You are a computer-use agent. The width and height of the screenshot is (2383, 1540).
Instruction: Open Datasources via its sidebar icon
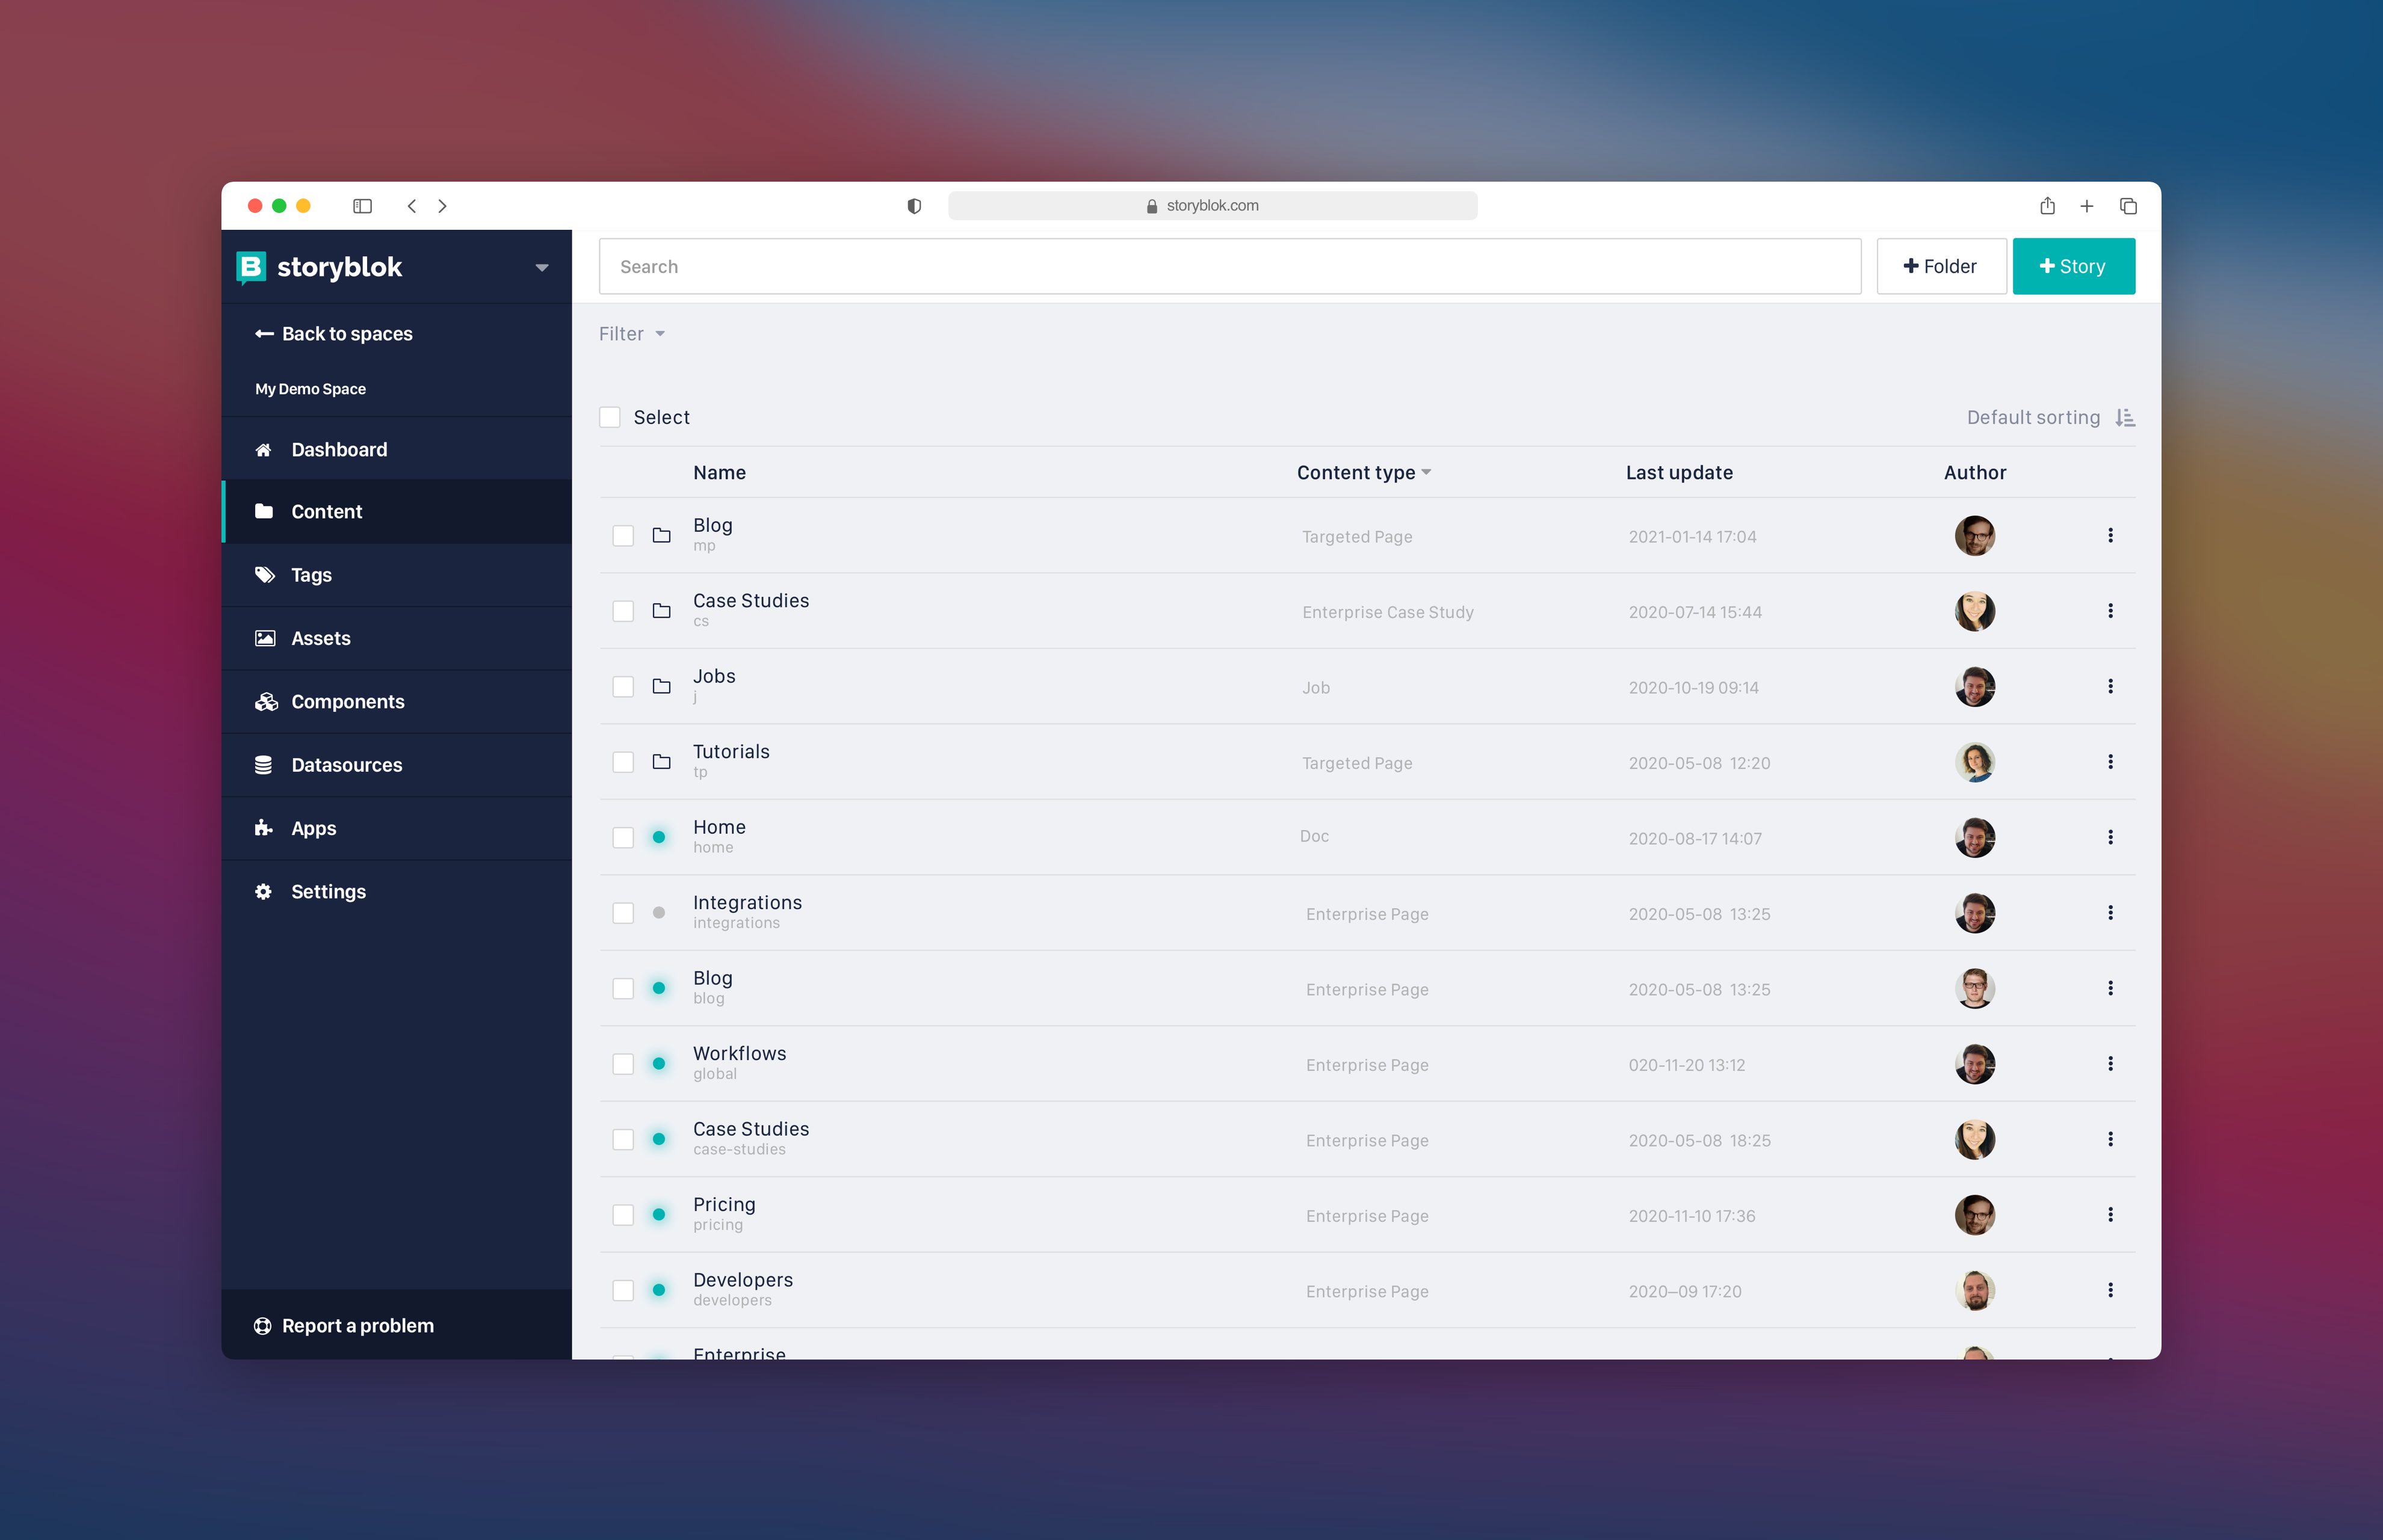tap(264, 765)
